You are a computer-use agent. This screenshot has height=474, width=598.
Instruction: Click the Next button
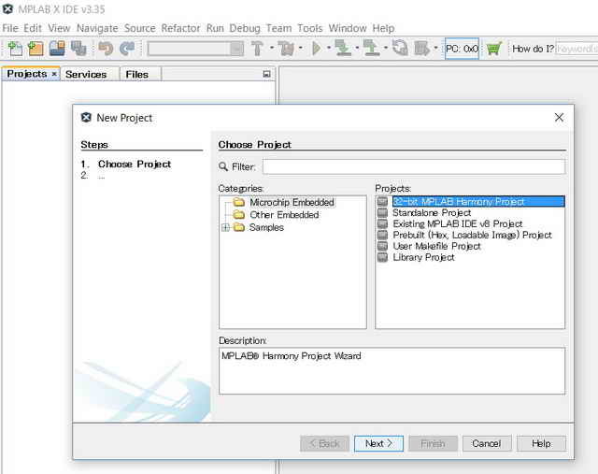point(378,443)
